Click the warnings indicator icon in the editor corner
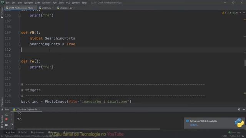The image size is (246, 138). [x=223, y=13]
